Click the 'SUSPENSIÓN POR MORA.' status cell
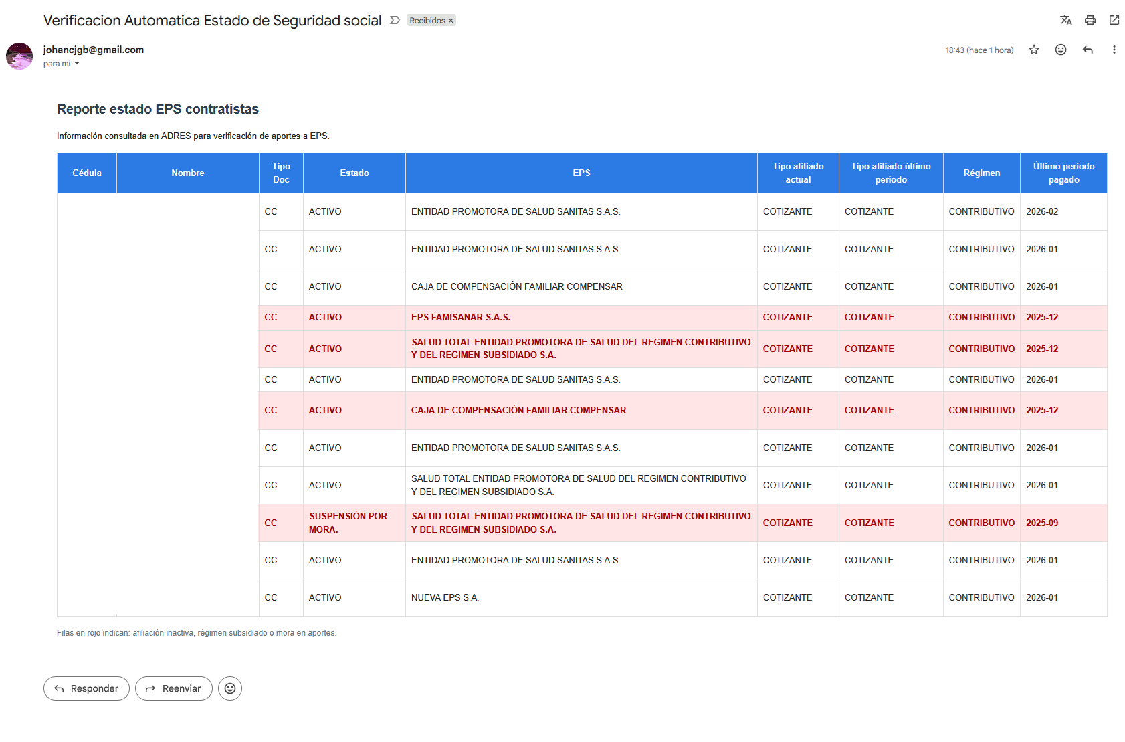Screen dimensions: 1125x742 pos(348,523)
